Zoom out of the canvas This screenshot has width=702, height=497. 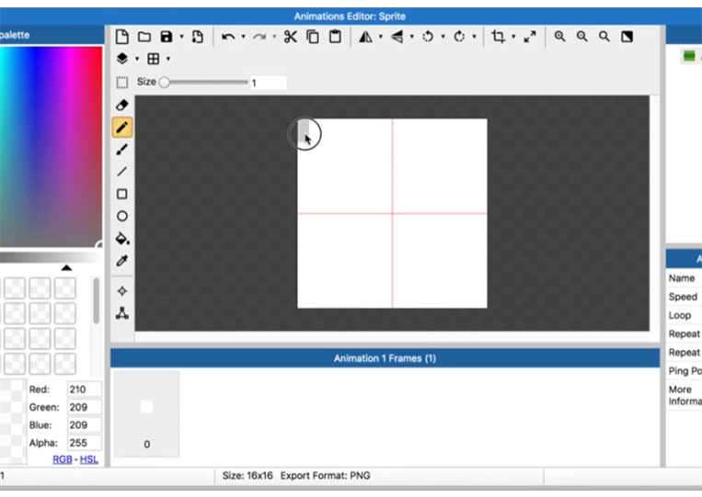point(582,37)
